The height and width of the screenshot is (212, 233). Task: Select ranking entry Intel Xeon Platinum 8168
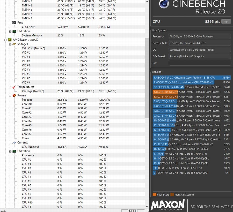[x=191, y=78]
